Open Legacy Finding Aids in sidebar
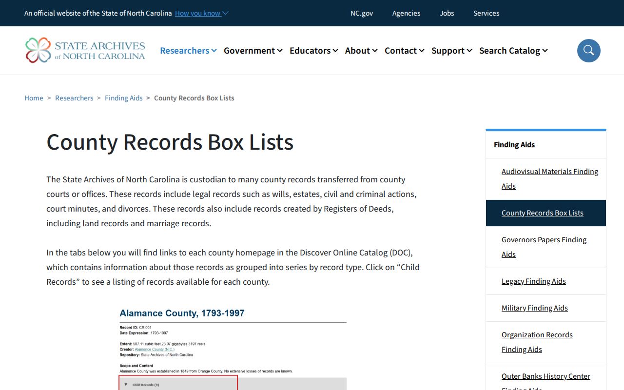Image resolution: width=624 pixels, height=390 pixels. point(534,281)
